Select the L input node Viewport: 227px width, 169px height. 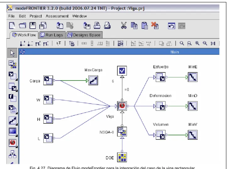[48, 138]
